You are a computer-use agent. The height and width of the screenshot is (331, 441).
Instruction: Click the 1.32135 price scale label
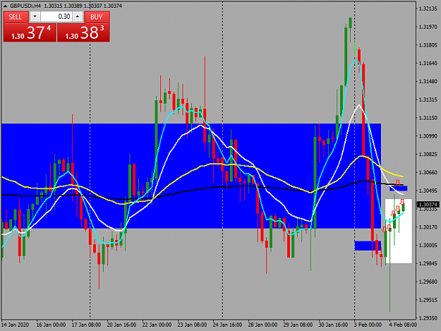pyautogui.click(x=428, y=8)
